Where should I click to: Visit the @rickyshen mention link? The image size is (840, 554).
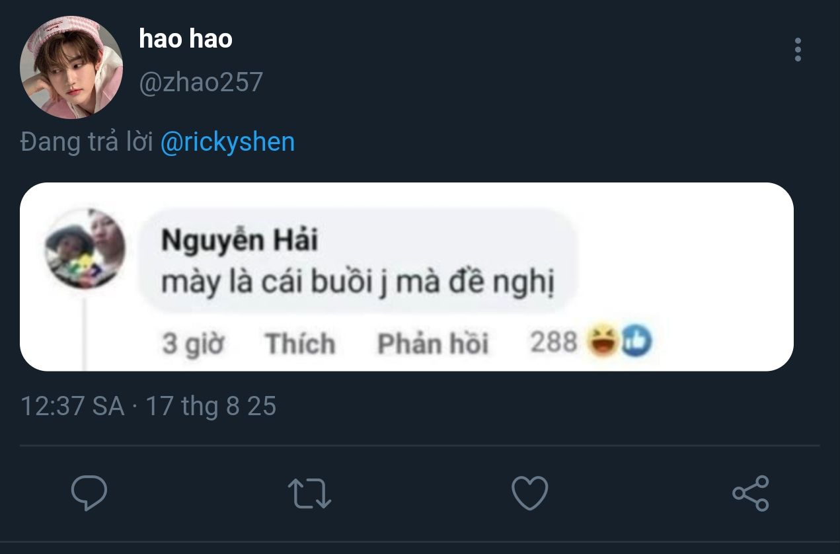coord(227,142)
